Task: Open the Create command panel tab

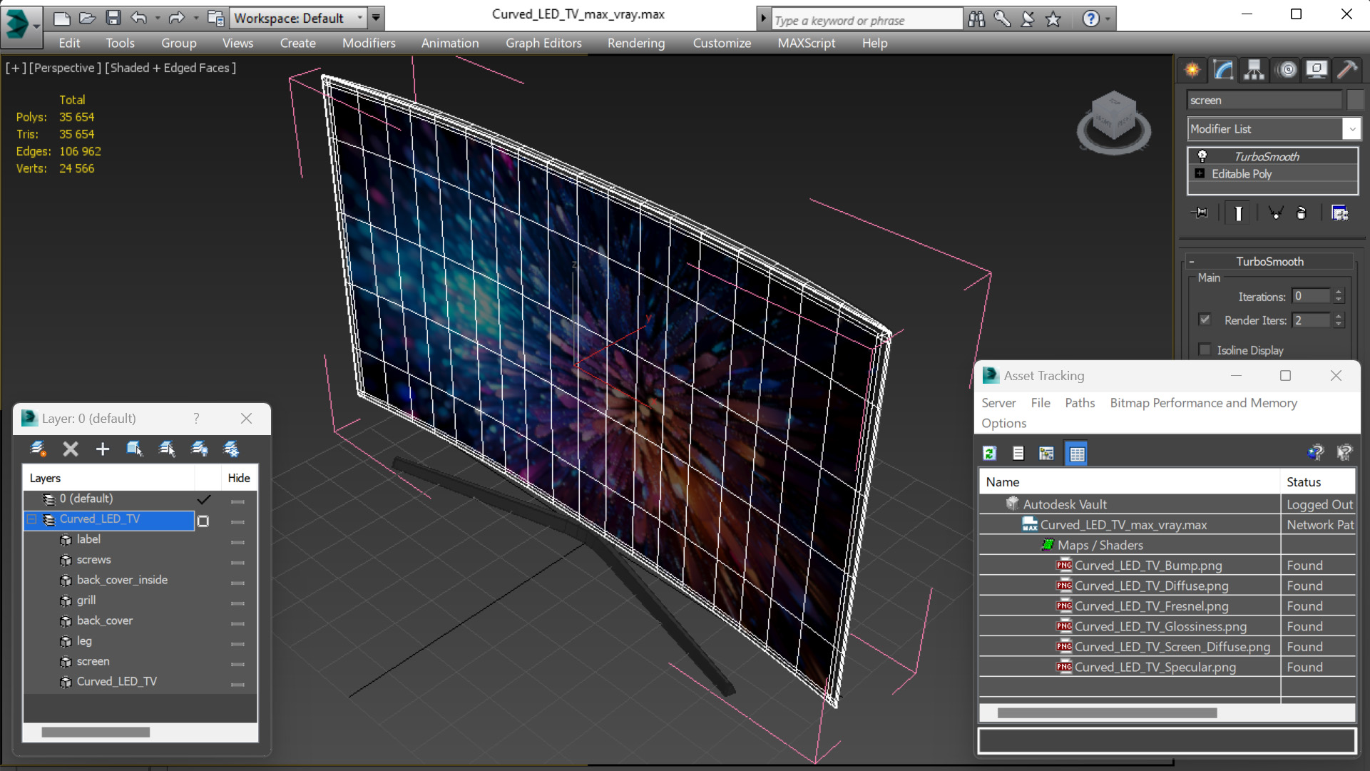Action: (x=1192, y=69)
